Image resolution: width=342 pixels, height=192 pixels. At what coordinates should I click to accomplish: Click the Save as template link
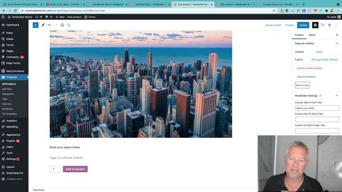coord(306,77)
